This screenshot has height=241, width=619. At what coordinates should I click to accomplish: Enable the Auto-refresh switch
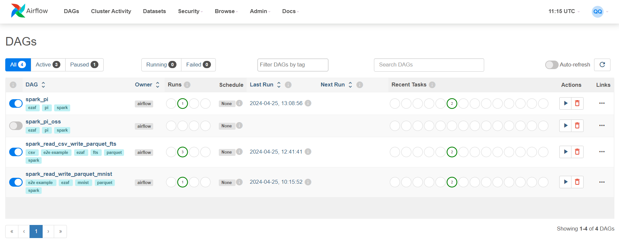coord(551,65)
